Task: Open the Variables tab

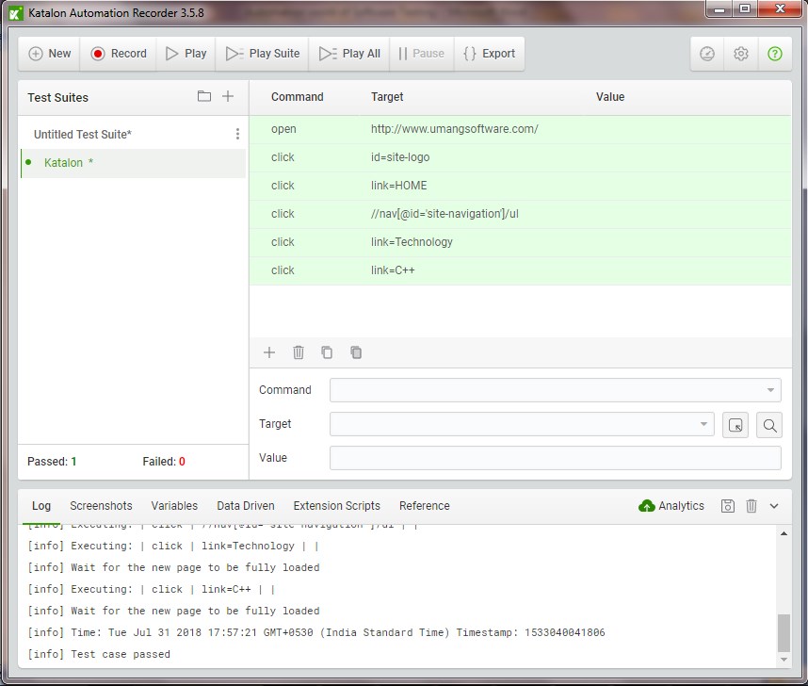Action: pyautogui.click(x=174, y=506)
